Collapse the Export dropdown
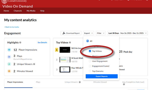This screenshot has width=152, height=90. click(x=89, y=33)
